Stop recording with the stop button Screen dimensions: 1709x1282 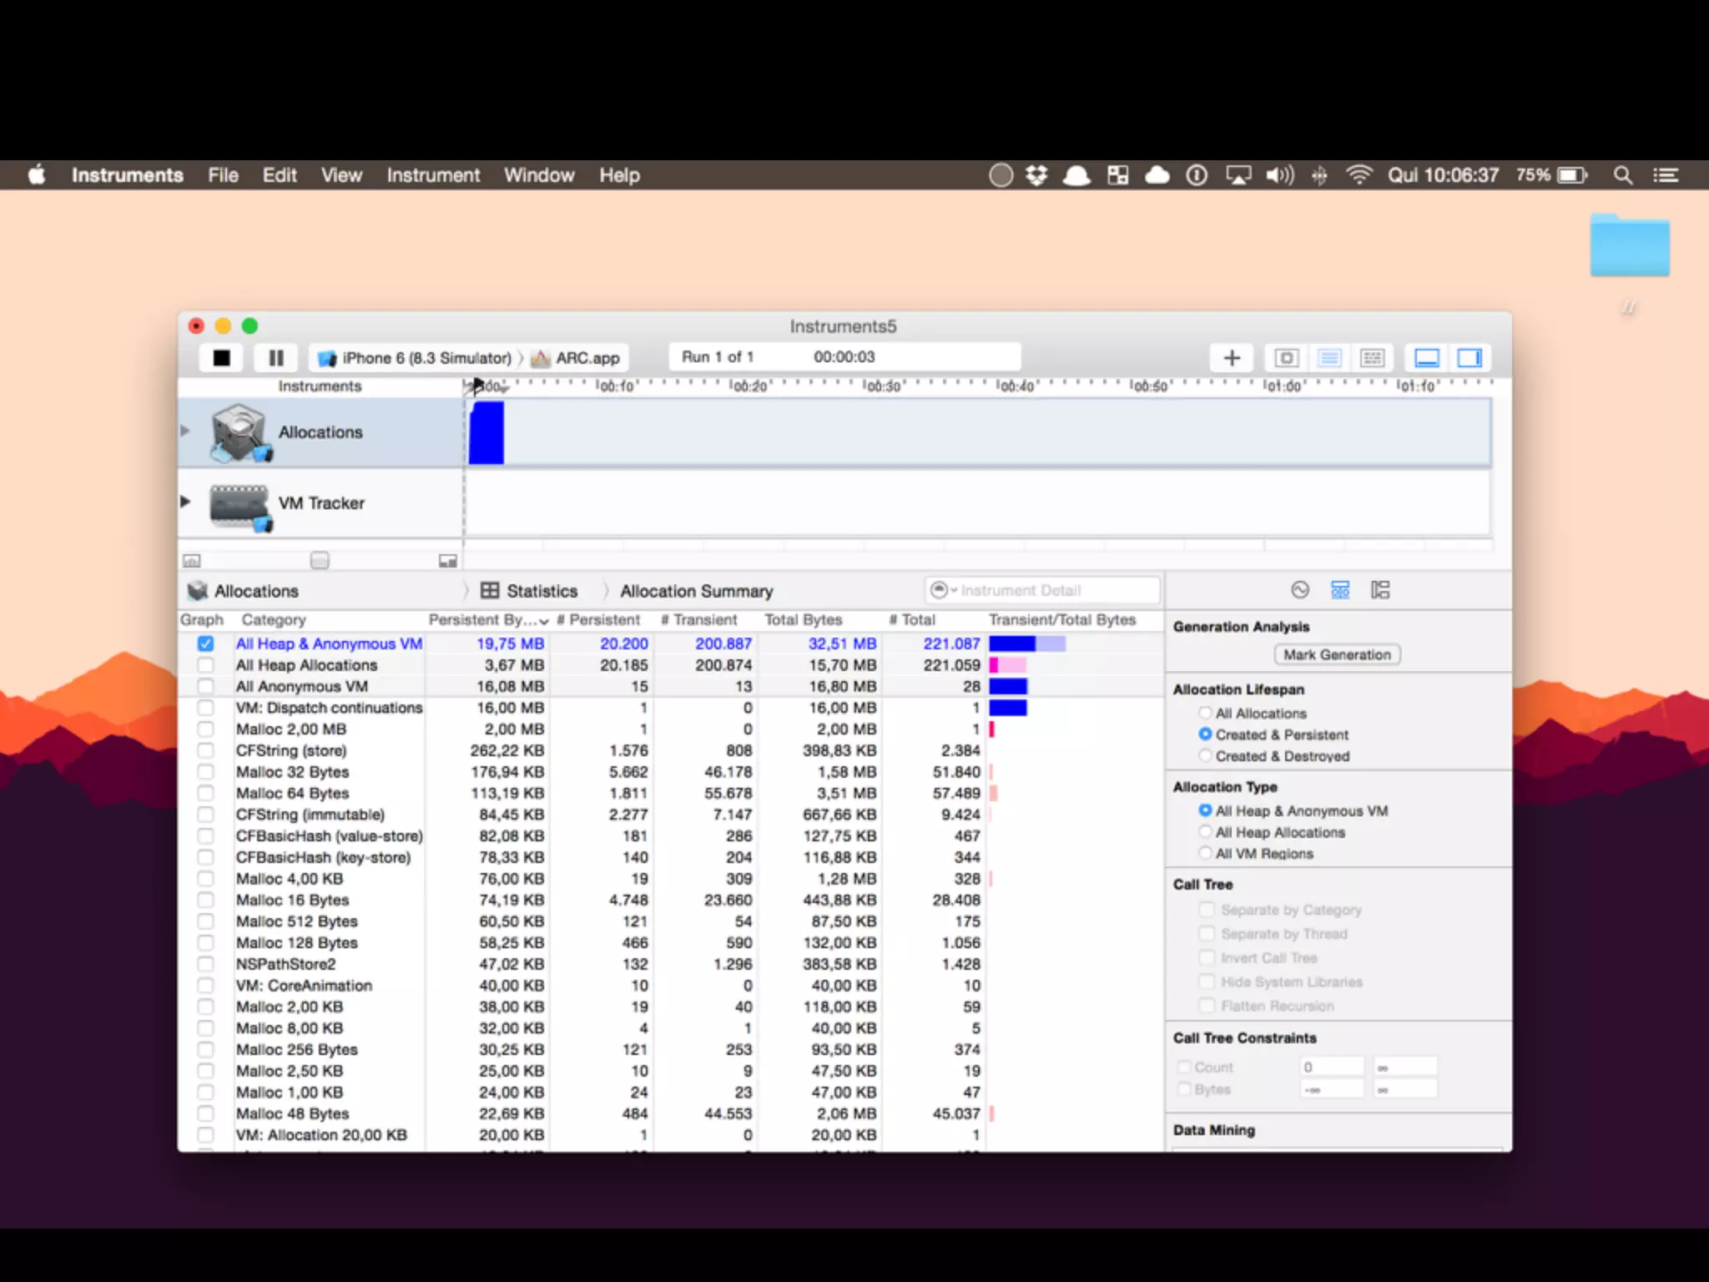click(221, 358)
